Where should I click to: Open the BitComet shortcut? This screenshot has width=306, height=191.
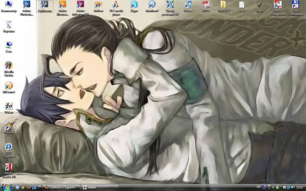click(x=9, y=88)
